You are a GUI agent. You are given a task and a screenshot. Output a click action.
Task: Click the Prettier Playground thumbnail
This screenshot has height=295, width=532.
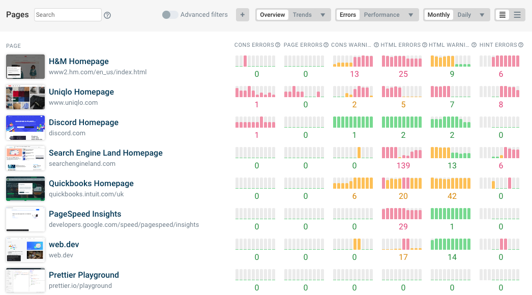25,280
